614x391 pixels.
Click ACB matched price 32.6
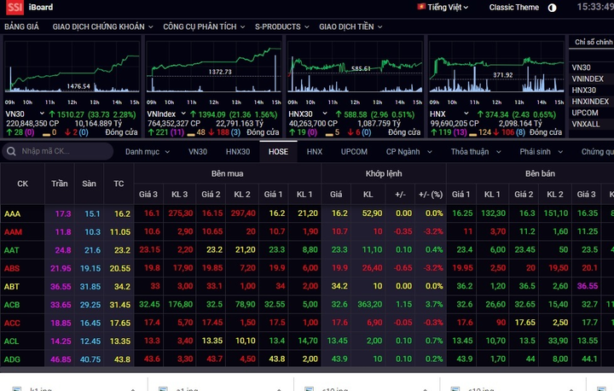click(339, 304)
